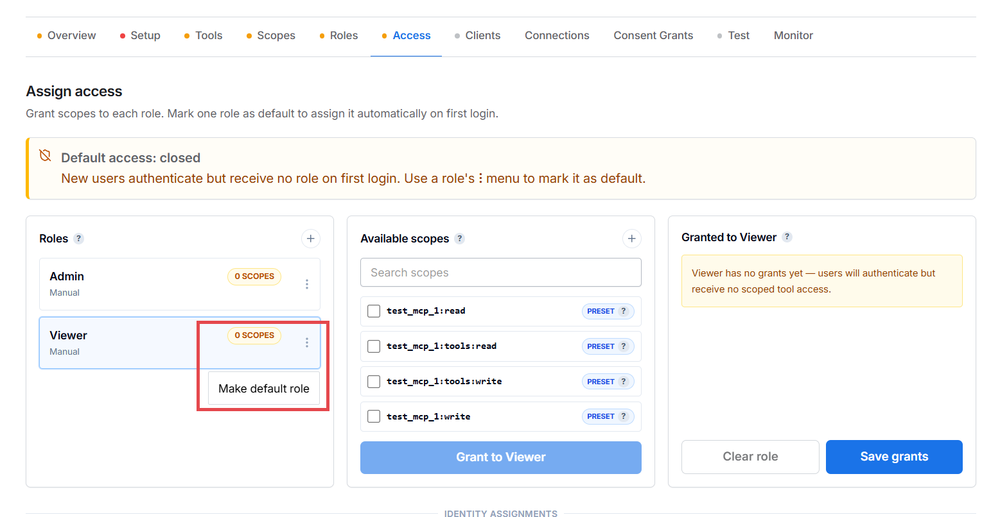Open help tooltip next to Roles heading
The image size is (1000, 517).
[x=78, y=239]
